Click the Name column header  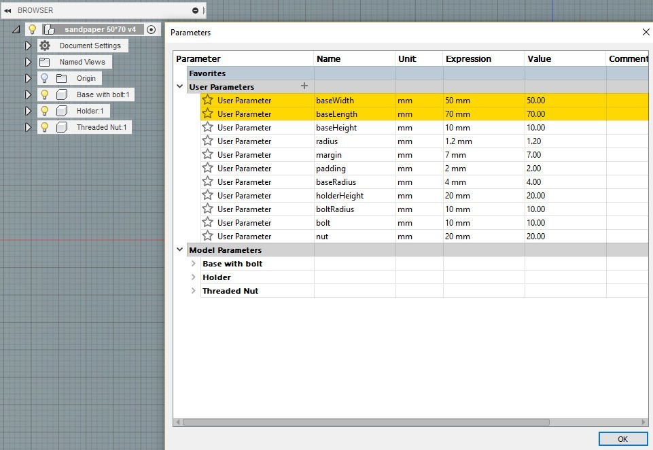329,58
